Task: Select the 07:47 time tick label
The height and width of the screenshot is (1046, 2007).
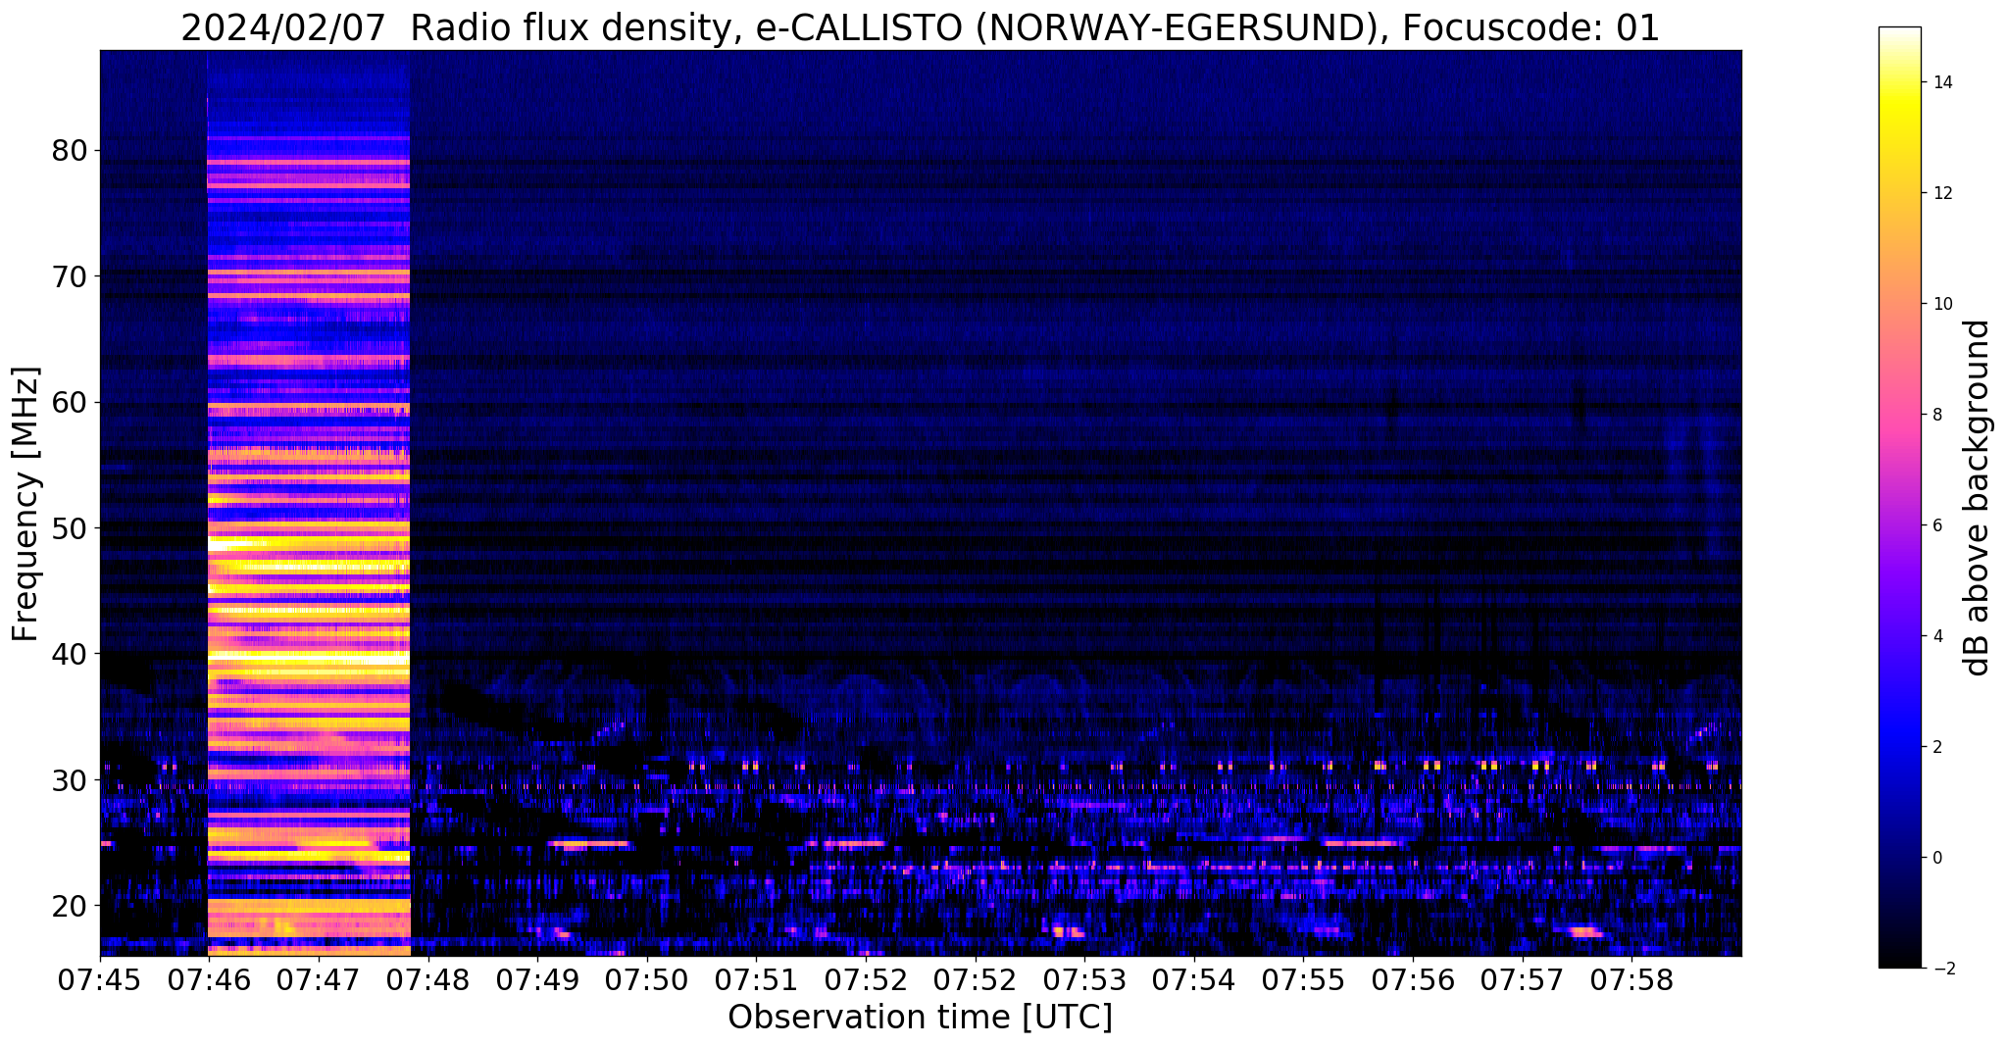Action: [x=319, y=978]
